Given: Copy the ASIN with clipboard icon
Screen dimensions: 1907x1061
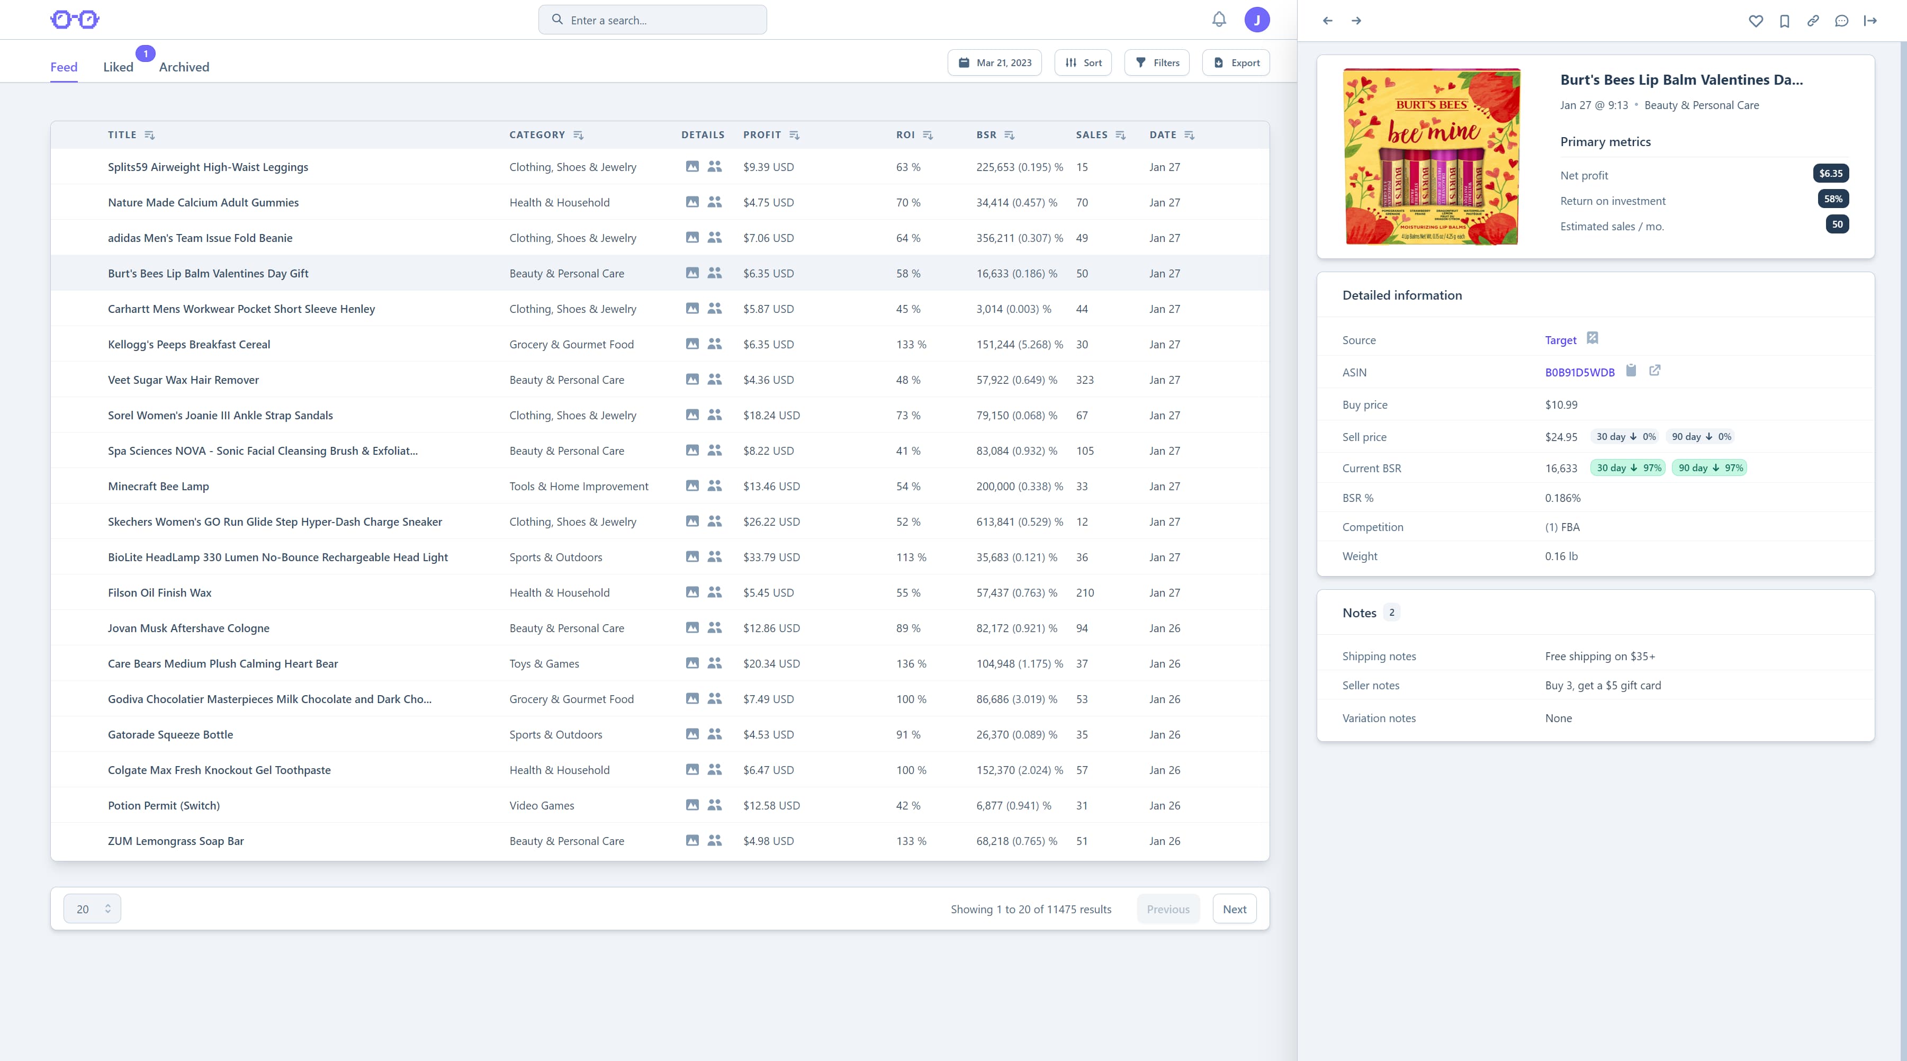Looking at the screenshot, I should (1631, 370).
